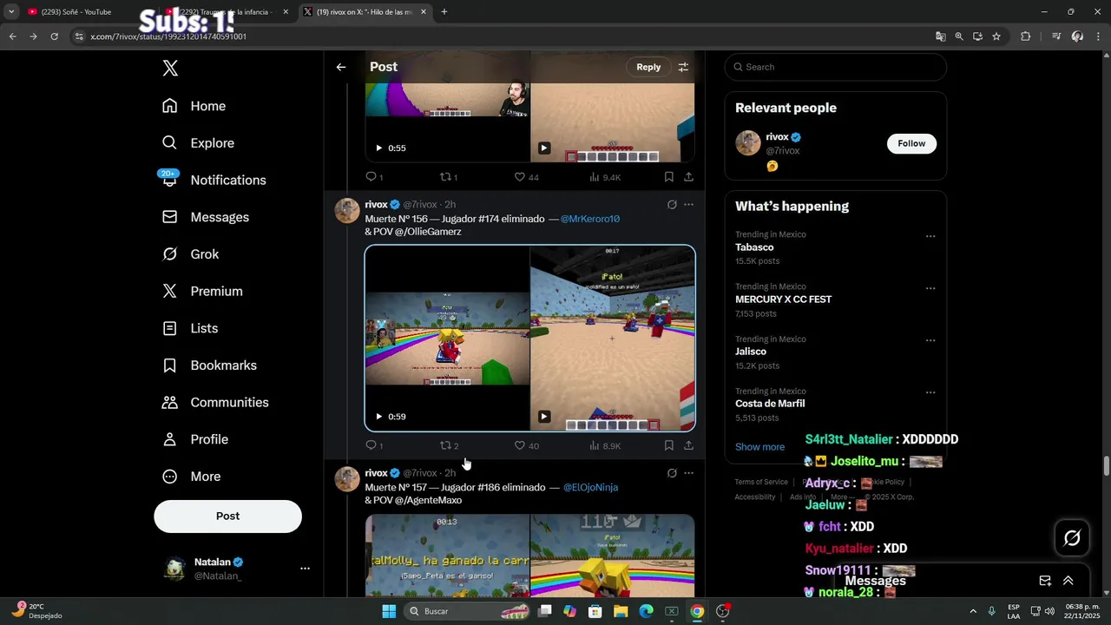Share the Muerte Nº 156 post

688,445
